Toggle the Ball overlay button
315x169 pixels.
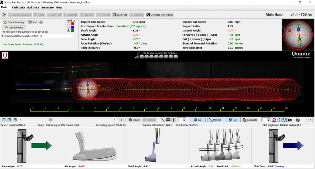pyautogui.click(x=197, y=120)
